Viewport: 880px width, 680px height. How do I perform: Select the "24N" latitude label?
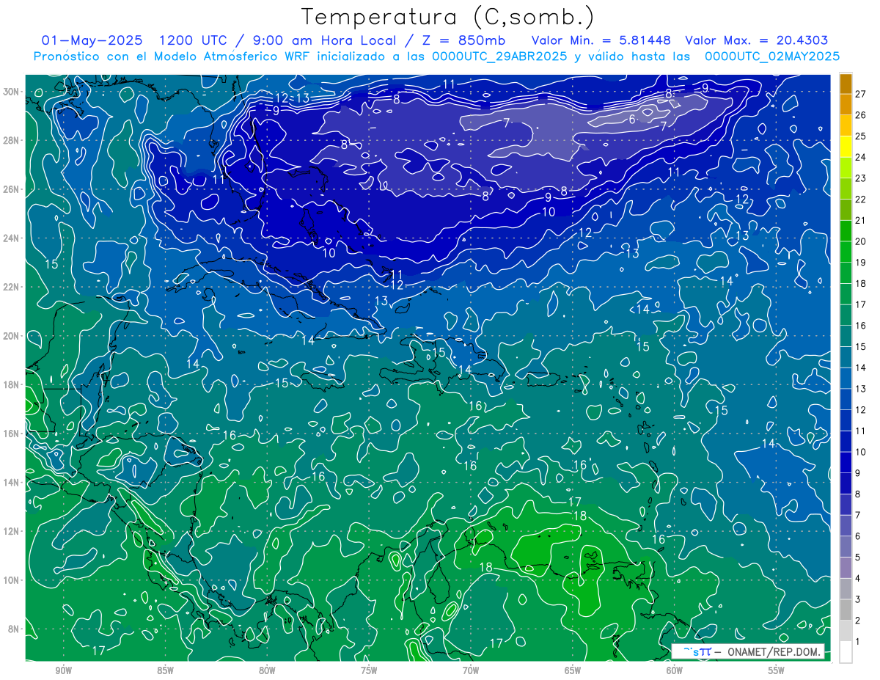pyautogui.click(x=12, y=238)
